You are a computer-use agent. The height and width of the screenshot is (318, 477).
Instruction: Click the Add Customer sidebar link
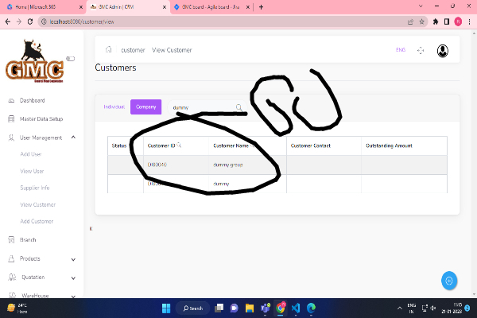pos(37,220)
